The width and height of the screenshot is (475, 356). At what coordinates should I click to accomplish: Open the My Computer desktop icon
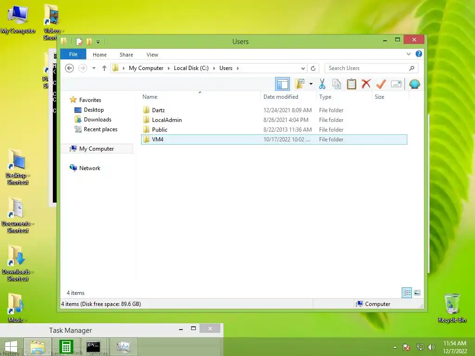click(18, 19)
